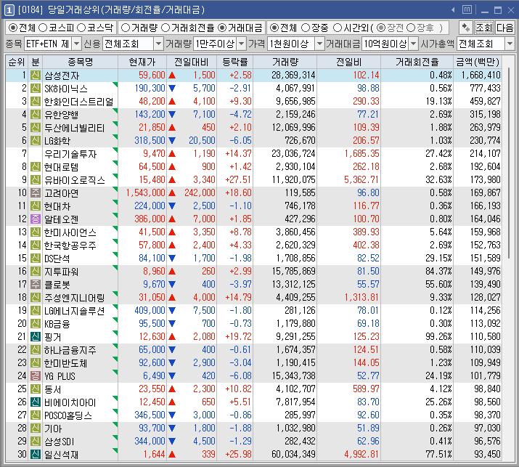
Task: Select the 거래량 sort radio button
Action: 126,28
